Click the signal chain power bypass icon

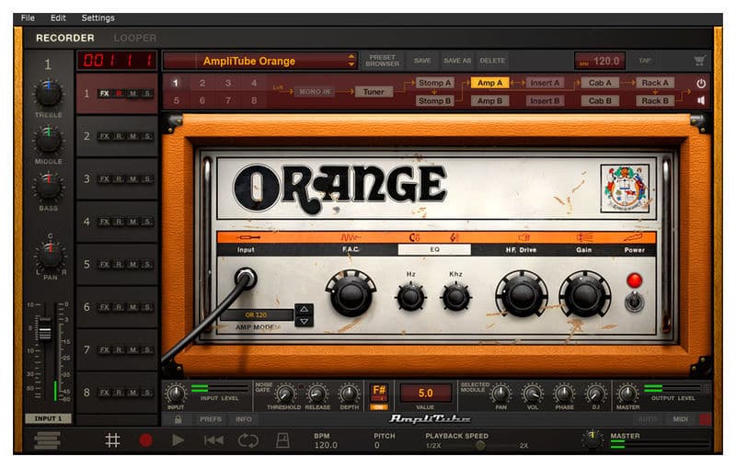(x=701, y=84)
